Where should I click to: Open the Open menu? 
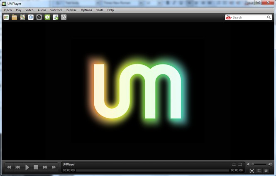coord(8,10)
